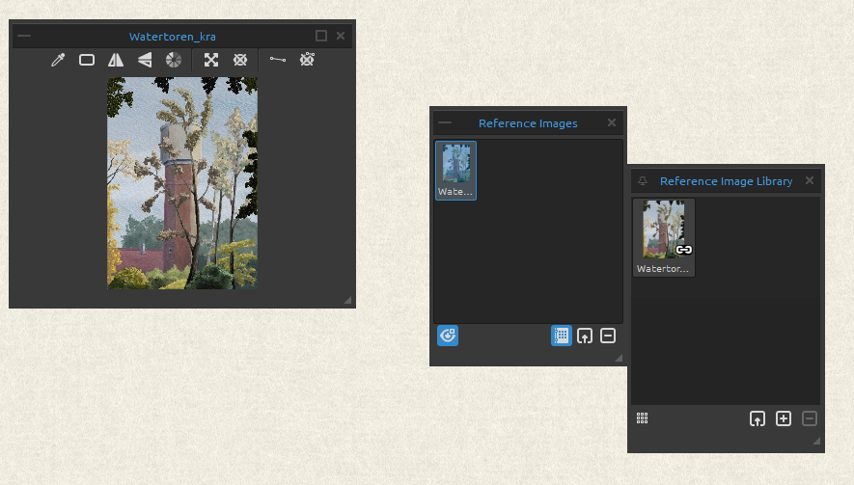Collapse the Reference Images panel using the dash
The height and width of the screenshot is (485, 854).
click(x=445, y=122)
